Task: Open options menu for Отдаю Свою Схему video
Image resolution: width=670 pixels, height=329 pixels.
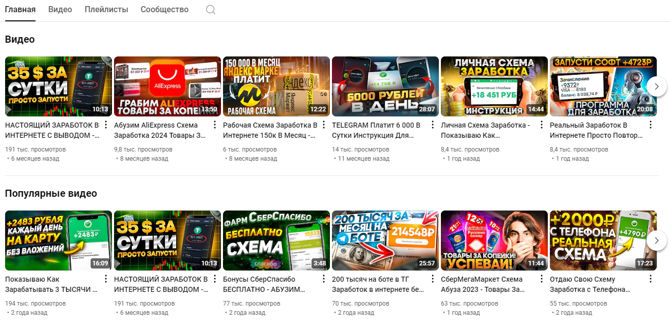Action: click(x=651, y=279)
